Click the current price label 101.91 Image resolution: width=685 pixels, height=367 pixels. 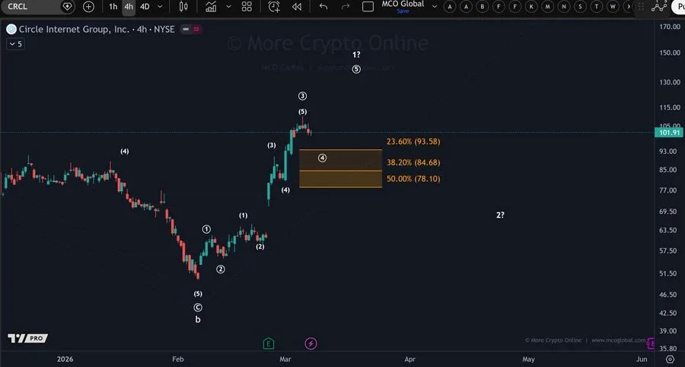(x=668, y=132)
